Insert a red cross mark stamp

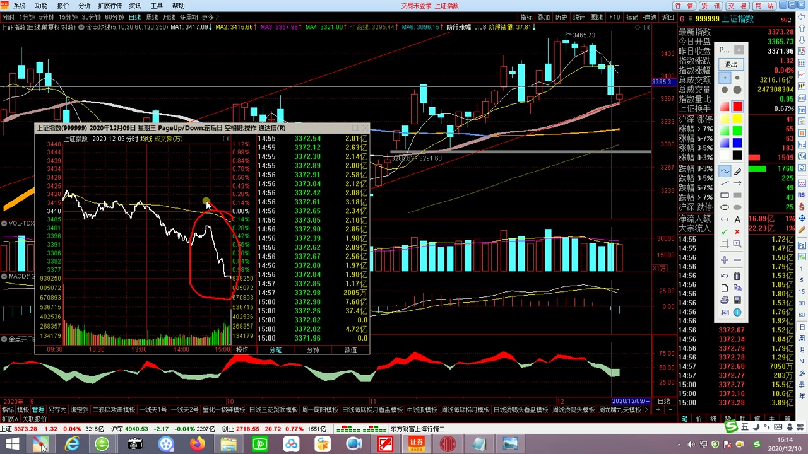point(737,232)
